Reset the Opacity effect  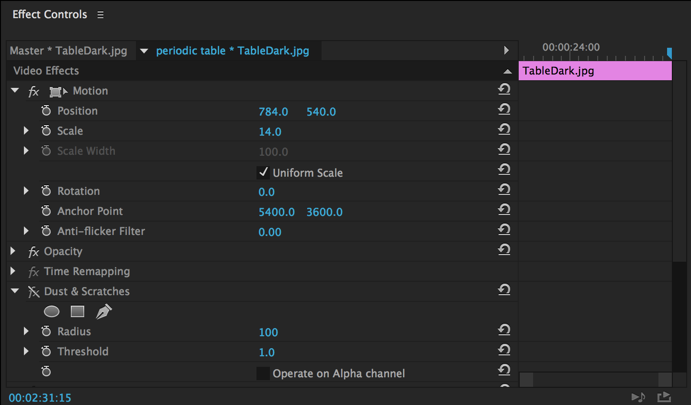click(x=504, y=250)
